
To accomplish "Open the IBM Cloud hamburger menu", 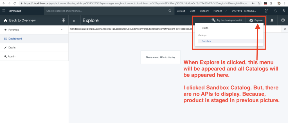I will [4, 11].
